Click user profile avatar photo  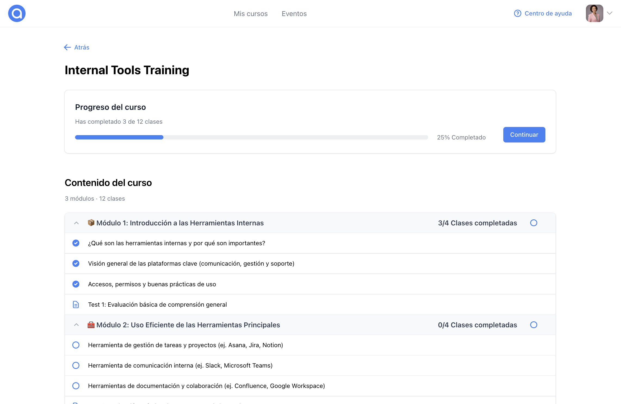(594, 13)
